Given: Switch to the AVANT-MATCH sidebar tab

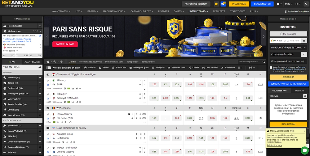Looking at the screenshot, I should point(32,62).
